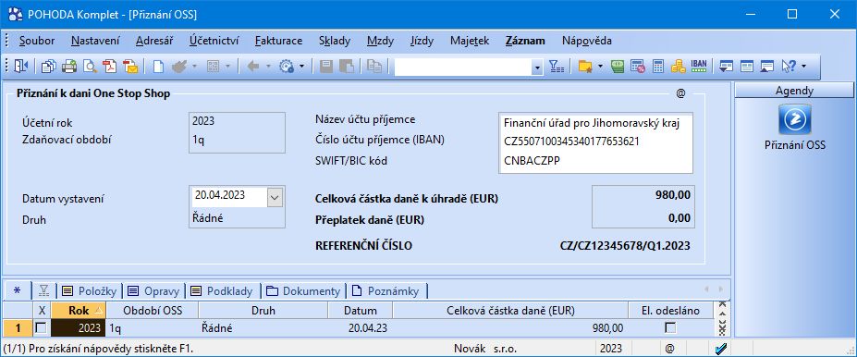Toggle El. odesláno checkbox in row 1
Screen dimensions: 857x357
[670, 327]
